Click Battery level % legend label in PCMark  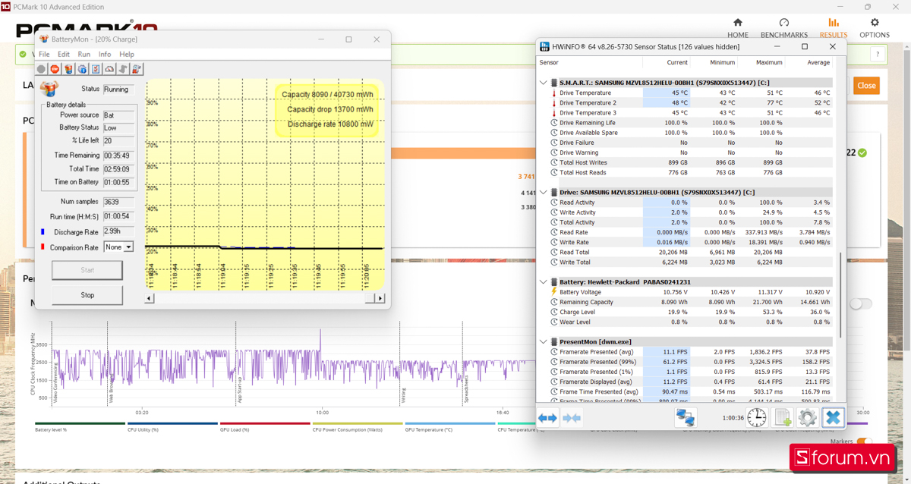(51, 429)
